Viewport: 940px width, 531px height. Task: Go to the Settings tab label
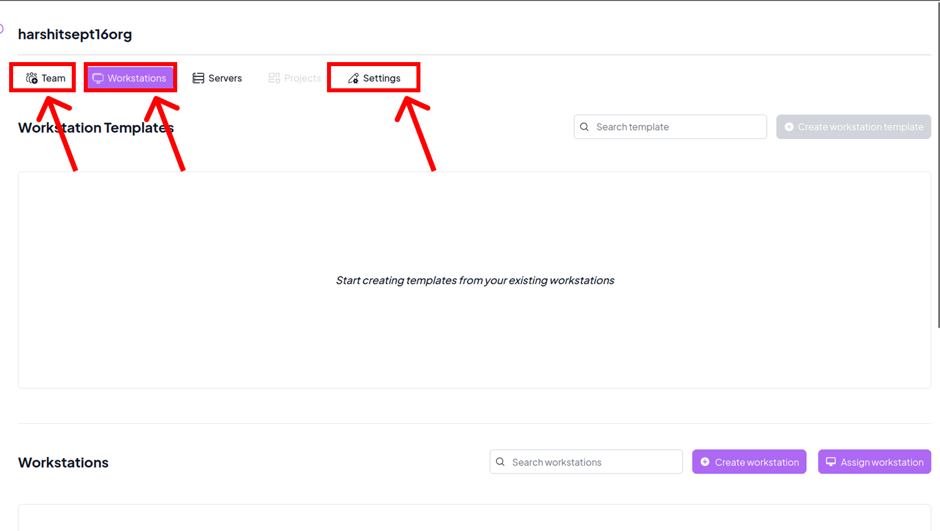click(x=382, y=78)
